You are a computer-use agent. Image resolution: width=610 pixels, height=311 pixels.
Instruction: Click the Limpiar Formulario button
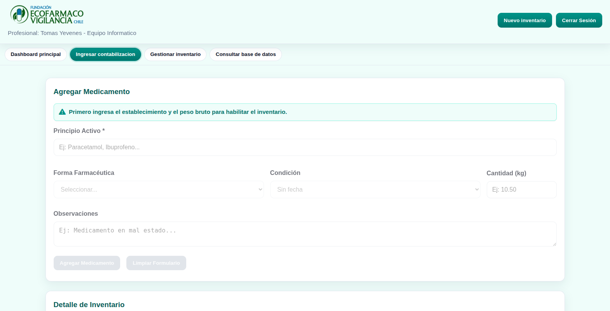(x=156, y=263)
